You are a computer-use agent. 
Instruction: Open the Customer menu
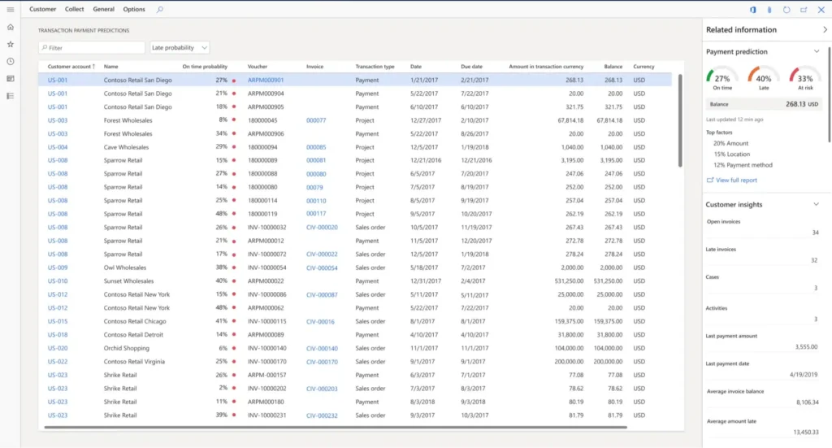click(42, 9)
